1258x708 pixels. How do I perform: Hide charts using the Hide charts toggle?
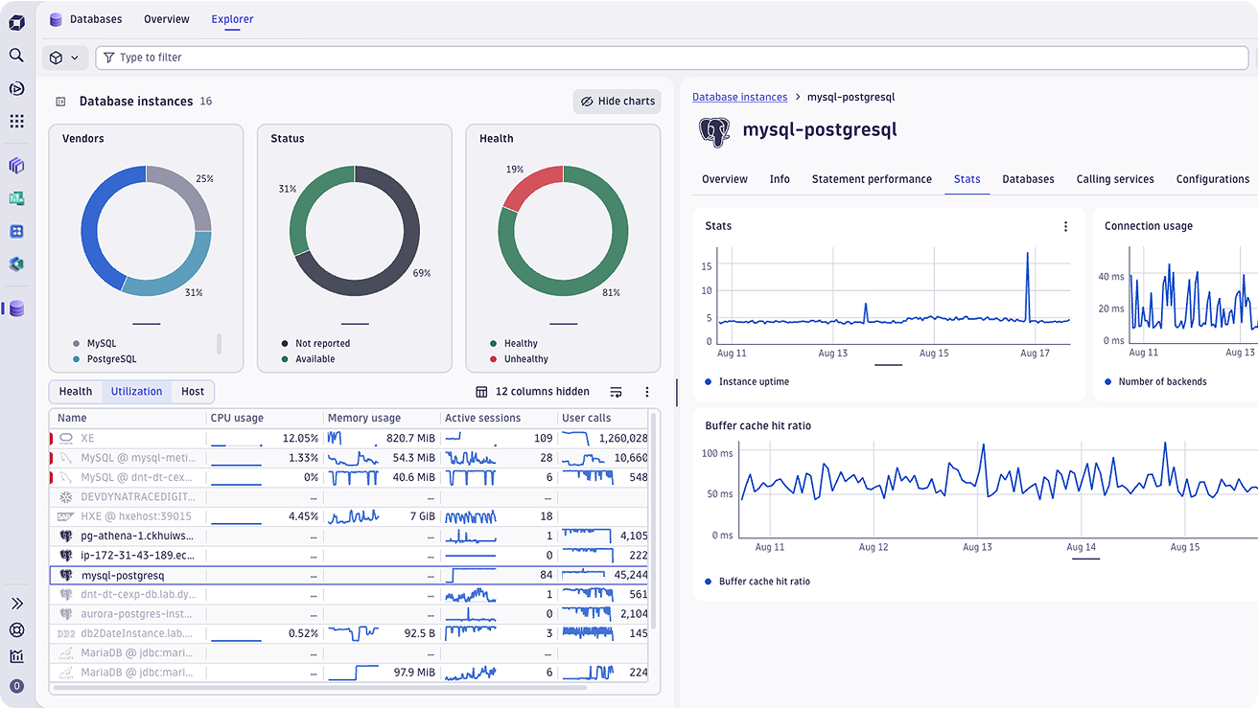tap(617, 102)
